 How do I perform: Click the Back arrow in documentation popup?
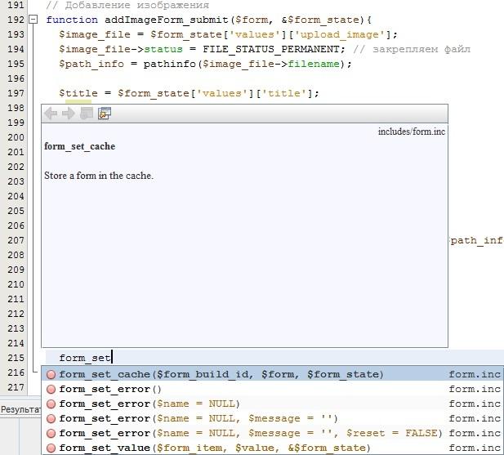[x=51, y=114]
